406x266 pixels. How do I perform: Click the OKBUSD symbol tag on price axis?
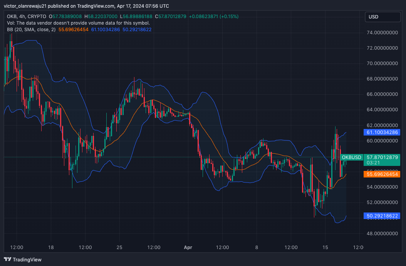point(352,157)
